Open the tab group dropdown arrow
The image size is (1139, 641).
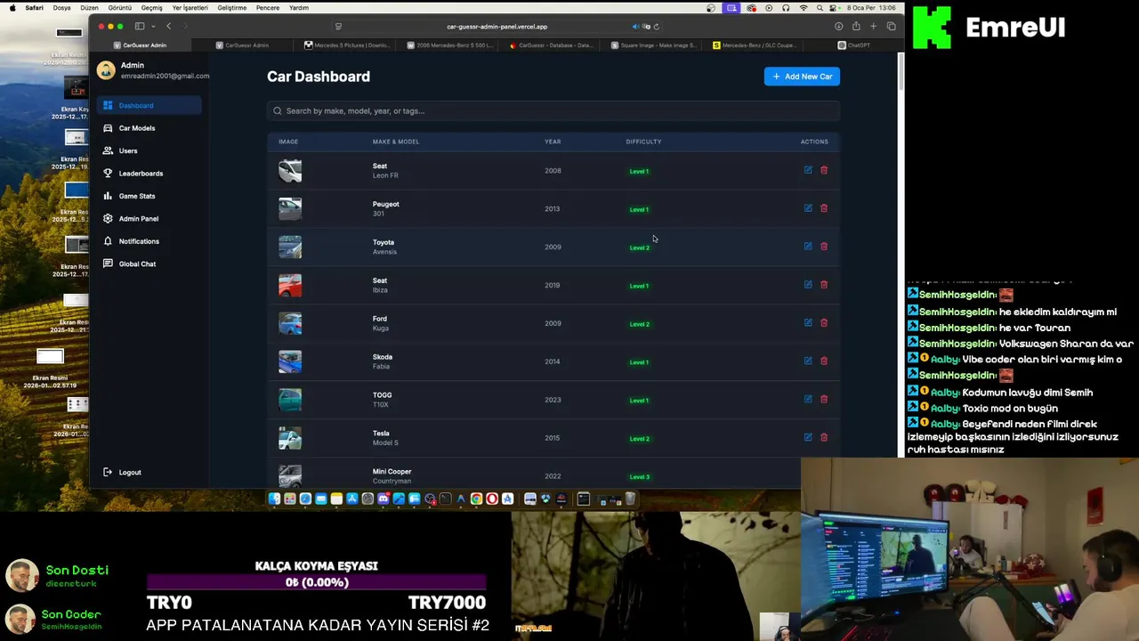click(153, 27)
